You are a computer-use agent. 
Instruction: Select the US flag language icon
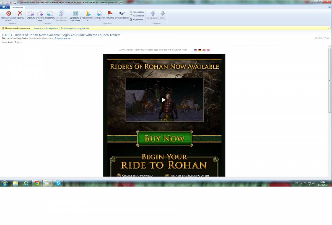click(x=196, y=50)
